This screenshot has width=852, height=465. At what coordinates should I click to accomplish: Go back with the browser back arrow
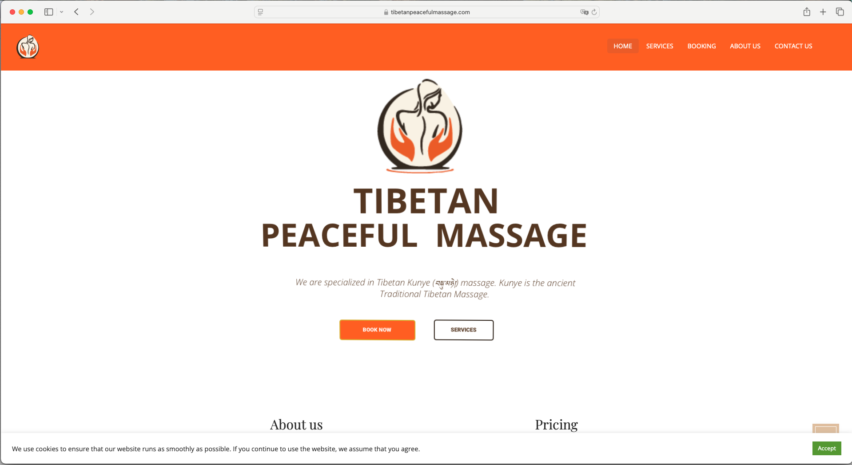(x=76, y=12)
